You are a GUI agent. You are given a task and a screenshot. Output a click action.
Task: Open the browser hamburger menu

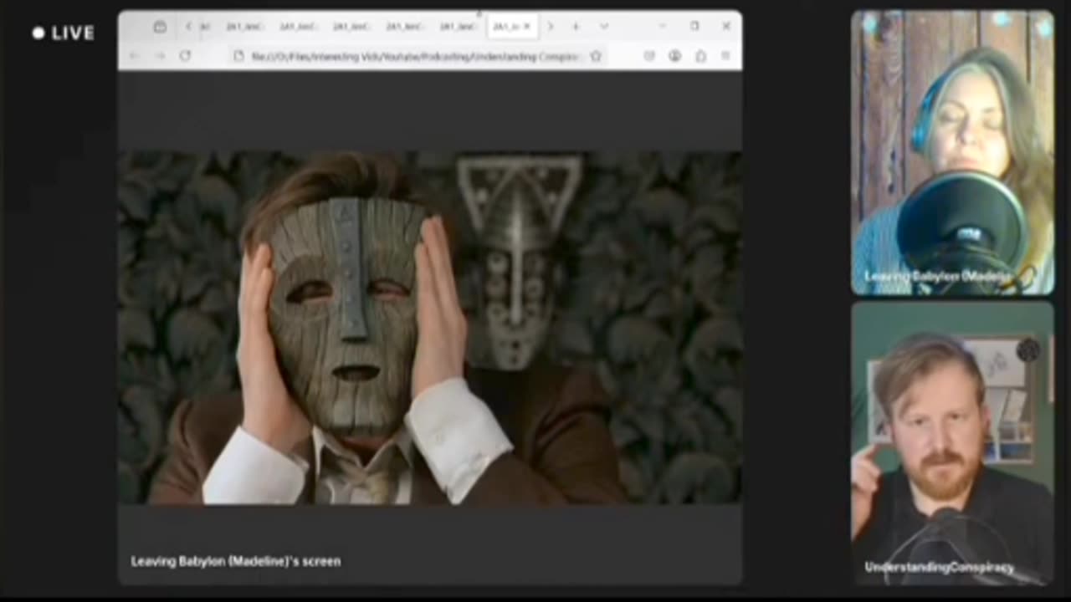pos(725,56)
